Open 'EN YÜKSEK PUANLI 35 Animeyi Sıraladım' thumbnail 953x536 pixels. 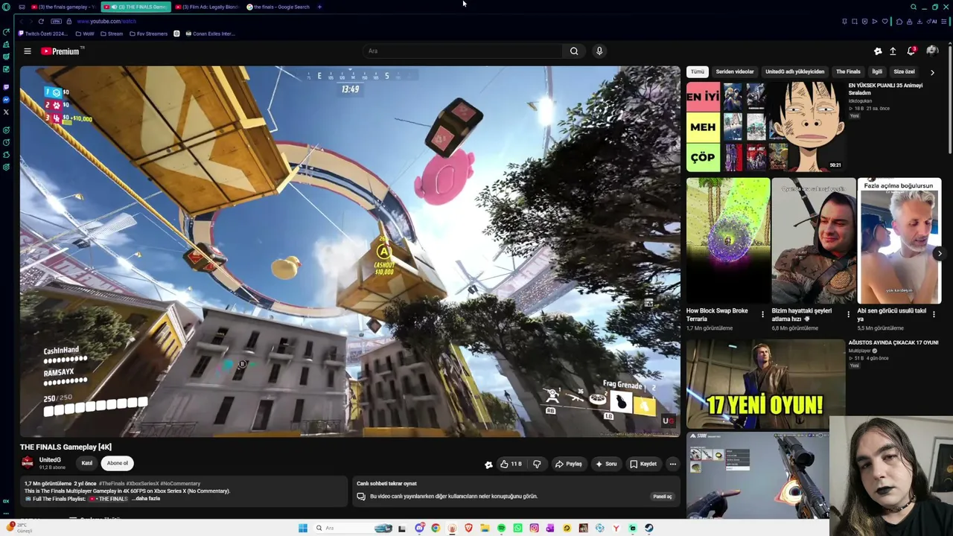[x=765, y=127]
